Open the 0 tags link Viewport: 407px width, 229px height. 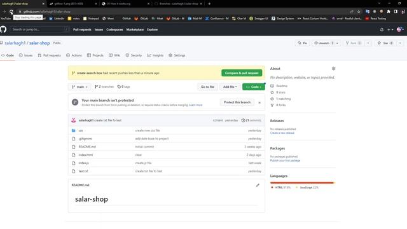[123, 87]
